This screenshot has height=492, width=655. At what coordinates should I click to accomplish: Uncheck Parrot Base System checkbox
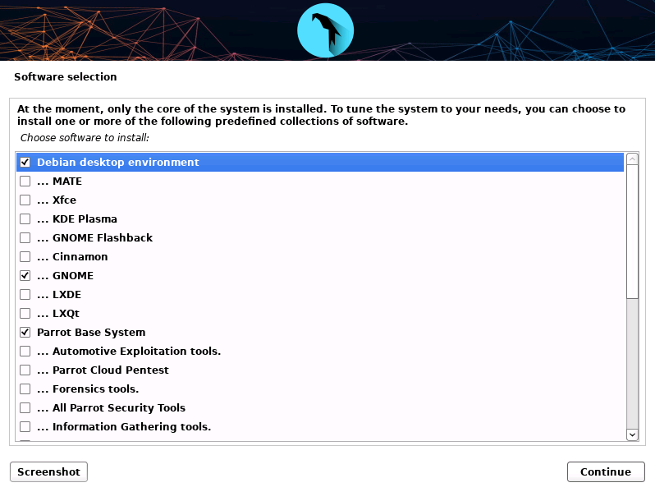click(25, 333)
